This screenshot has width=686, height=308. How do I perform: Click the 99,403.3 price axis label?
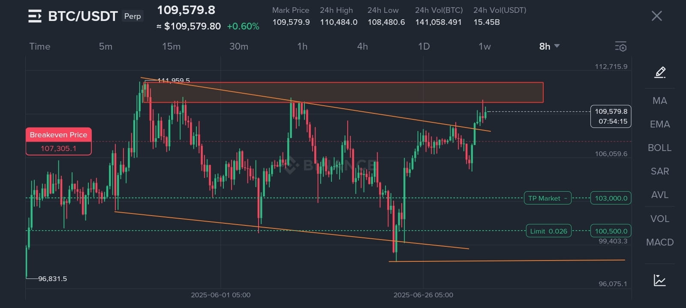click(613, 241)
